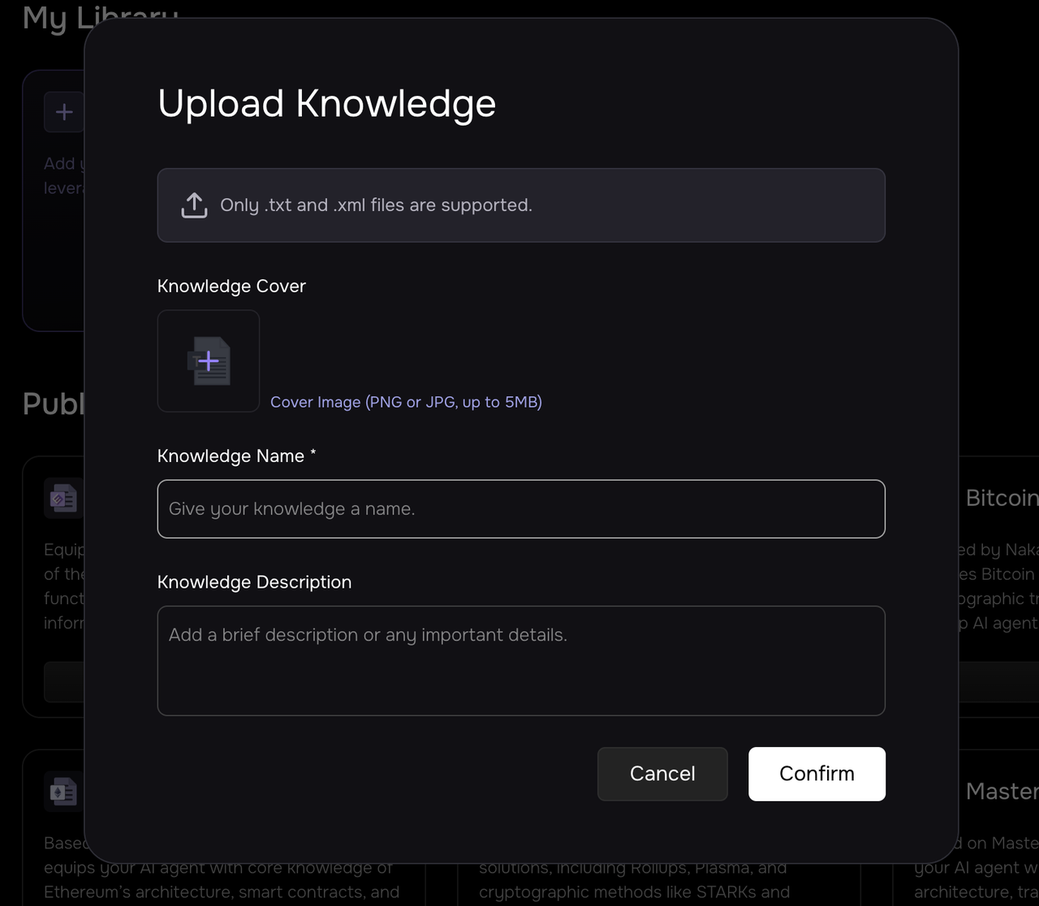The width and height of the screenshot is (1039, 906).
Task: Click the upload arrow icon
Action: click(194, 205)
